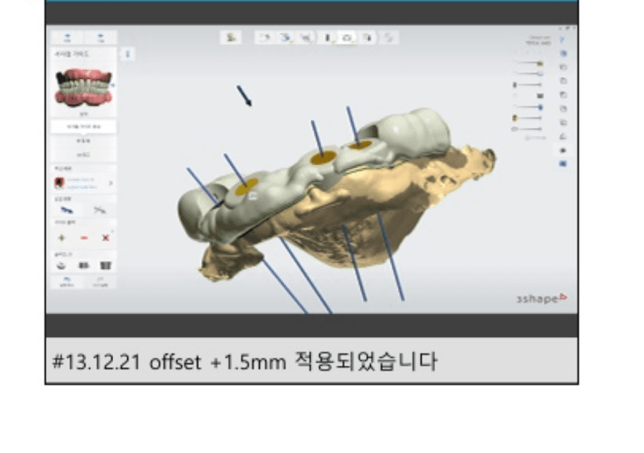Image resolution: width=644 pixels, height=453 pixels.
Task: Click the blue checkmark icon at the right sidebar's top
Action: [562, 39]
